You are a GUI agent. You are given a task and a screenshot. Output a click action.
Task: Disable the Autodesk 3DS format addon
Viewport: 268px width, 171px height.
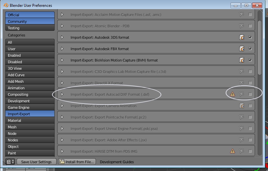250,37
